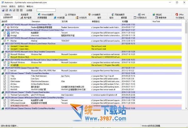The image size is (188, 128).
Task: Open the Winsock加载项 tab via its globe icon
Action: [39, 14]
